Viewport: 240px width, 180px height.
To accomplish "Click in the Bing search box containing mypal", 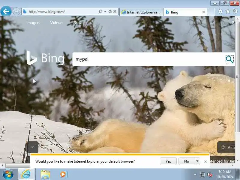I will [x=148, y=59].
